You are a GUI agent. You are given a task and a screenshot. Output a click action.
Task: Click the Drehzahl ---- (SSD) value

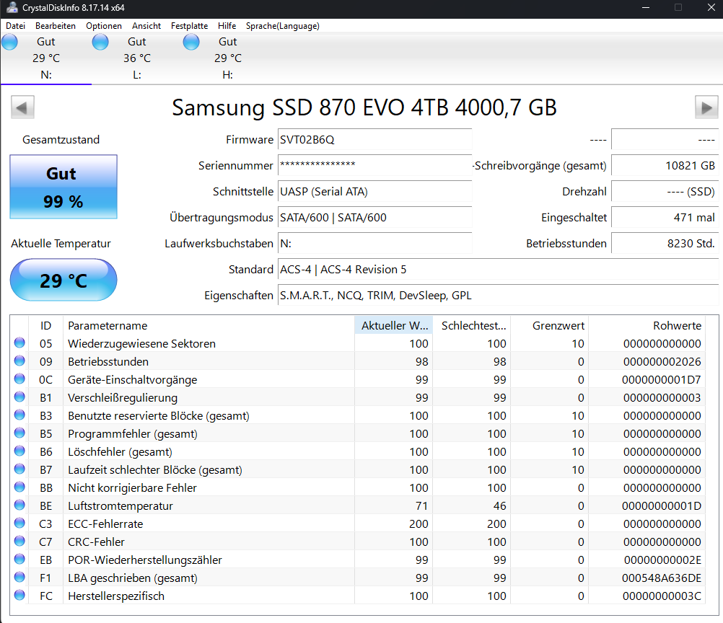[665, 192]
